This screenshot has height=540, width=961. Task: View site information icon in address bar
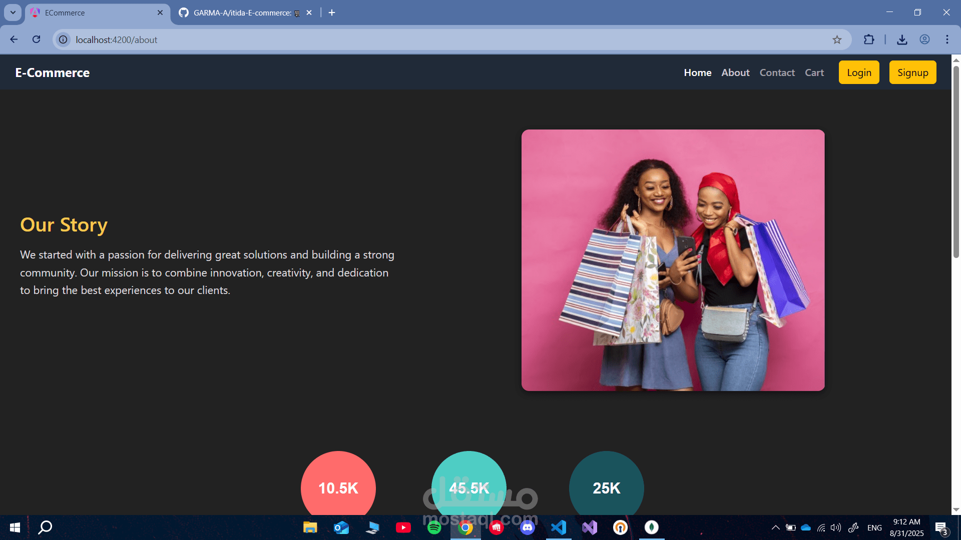point(63,39)
